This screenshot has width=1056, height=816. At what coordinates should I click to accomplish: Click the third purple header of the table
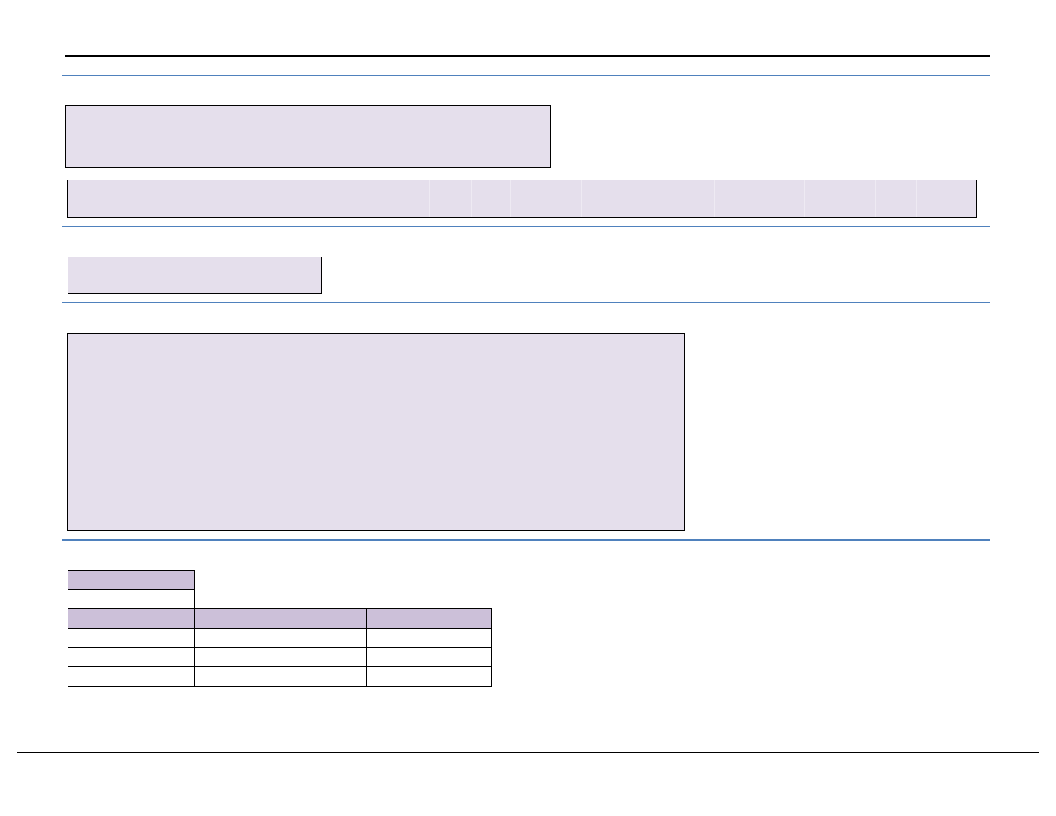(429, 618)
